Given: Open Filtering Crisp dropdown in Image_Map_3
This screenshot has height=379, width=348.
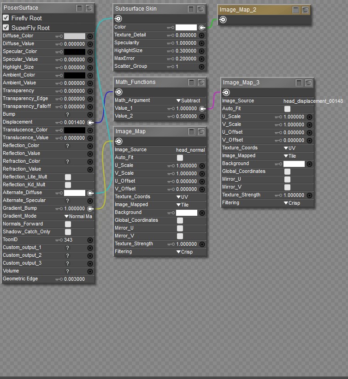Looking at the screenshot, I should click(291, 203).
